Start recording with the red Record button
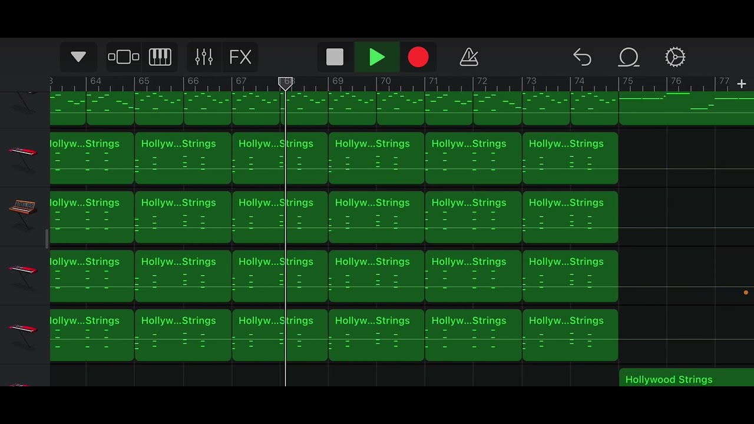Image resolution: width=754 pixels, height=424 pixels. pos(418,57)
